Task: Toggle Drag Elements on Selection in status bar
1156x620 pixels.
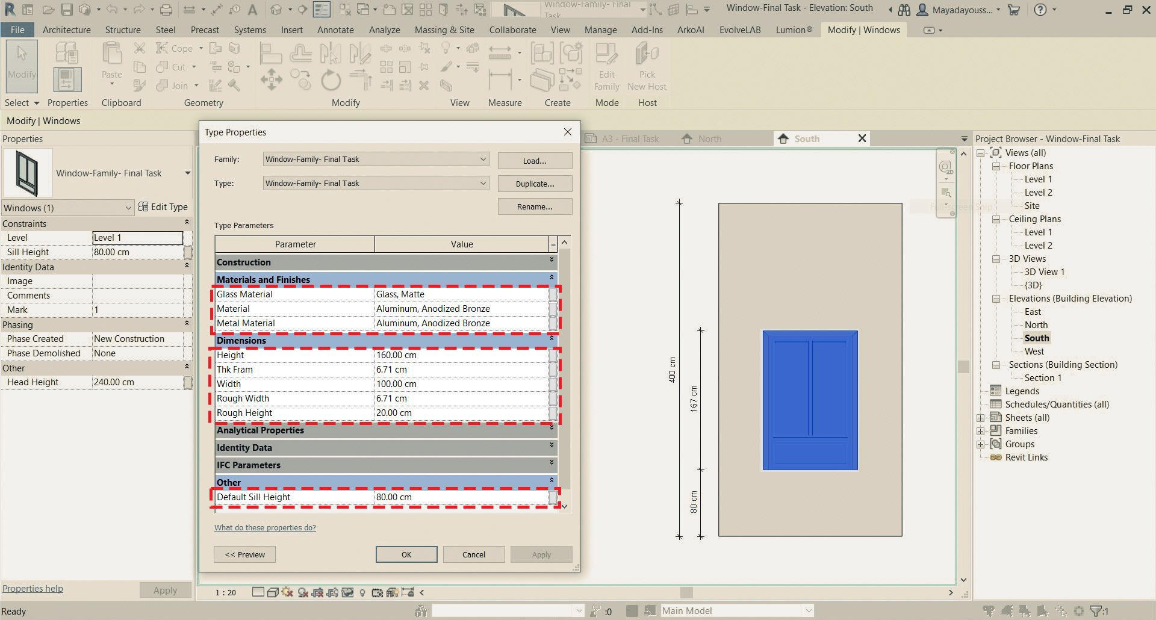Action: pos(1061,611)
